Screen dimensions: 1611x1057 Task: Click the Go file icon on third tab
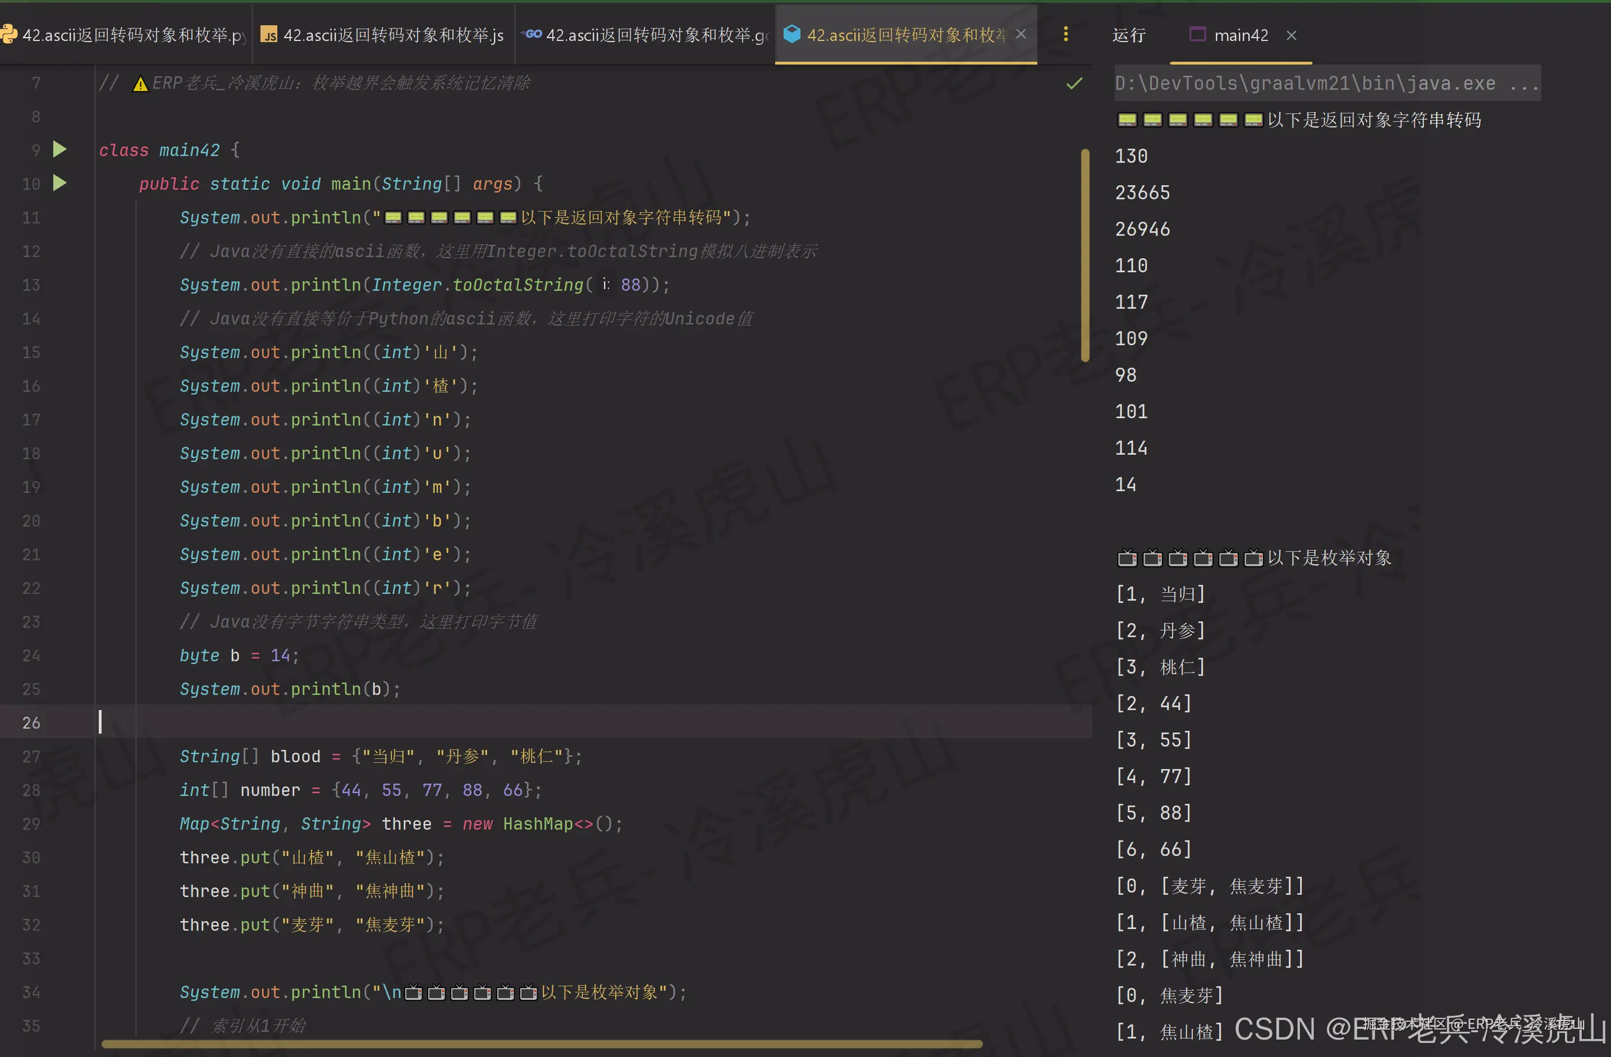(x=533, y=34)
